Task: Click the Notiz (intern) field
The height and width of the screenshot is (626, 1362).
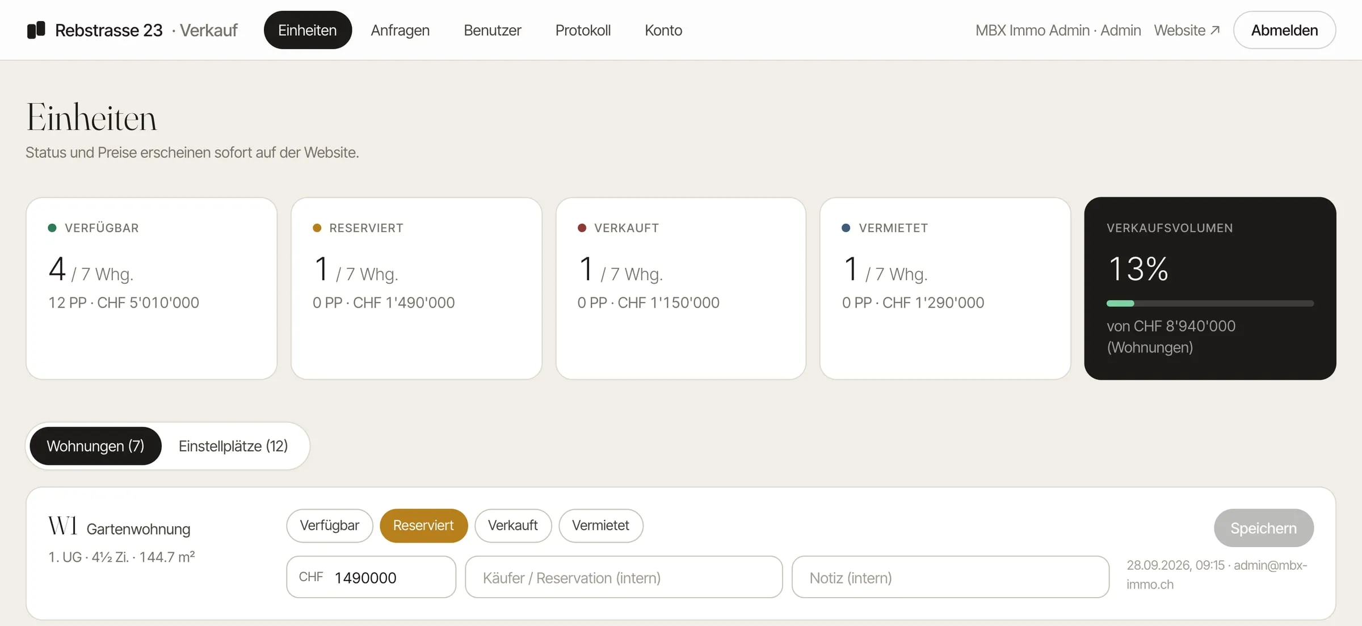Action: point(951,577)
